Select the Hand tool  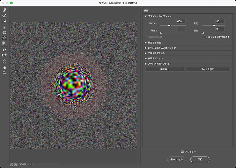[4, 67]
